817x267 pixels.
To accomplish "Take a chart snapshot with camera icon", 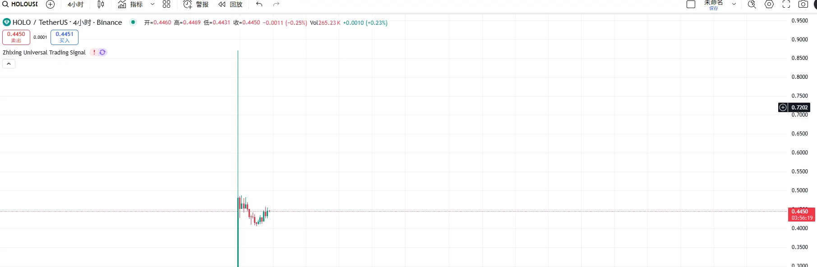I will tap(803, 5).
